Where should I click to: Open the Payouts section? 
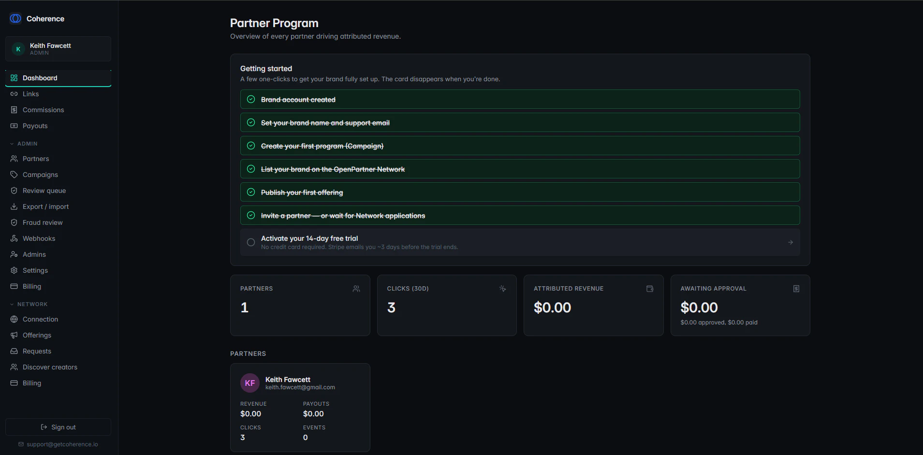(58, 126)
